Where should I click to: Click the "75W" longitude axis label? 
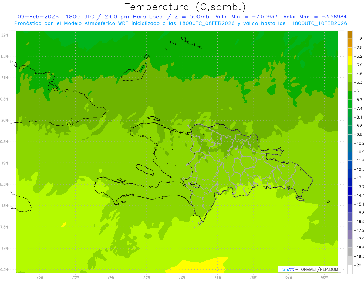[x=76, y=277]
